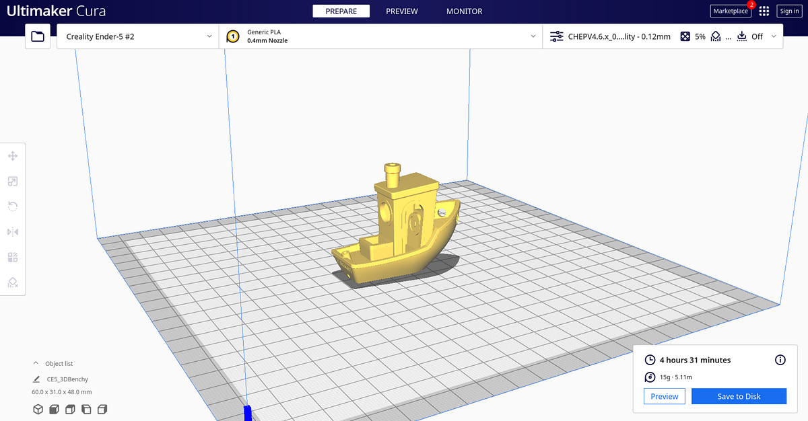
Task: Open a file with the folder icon
Action: 37,36
